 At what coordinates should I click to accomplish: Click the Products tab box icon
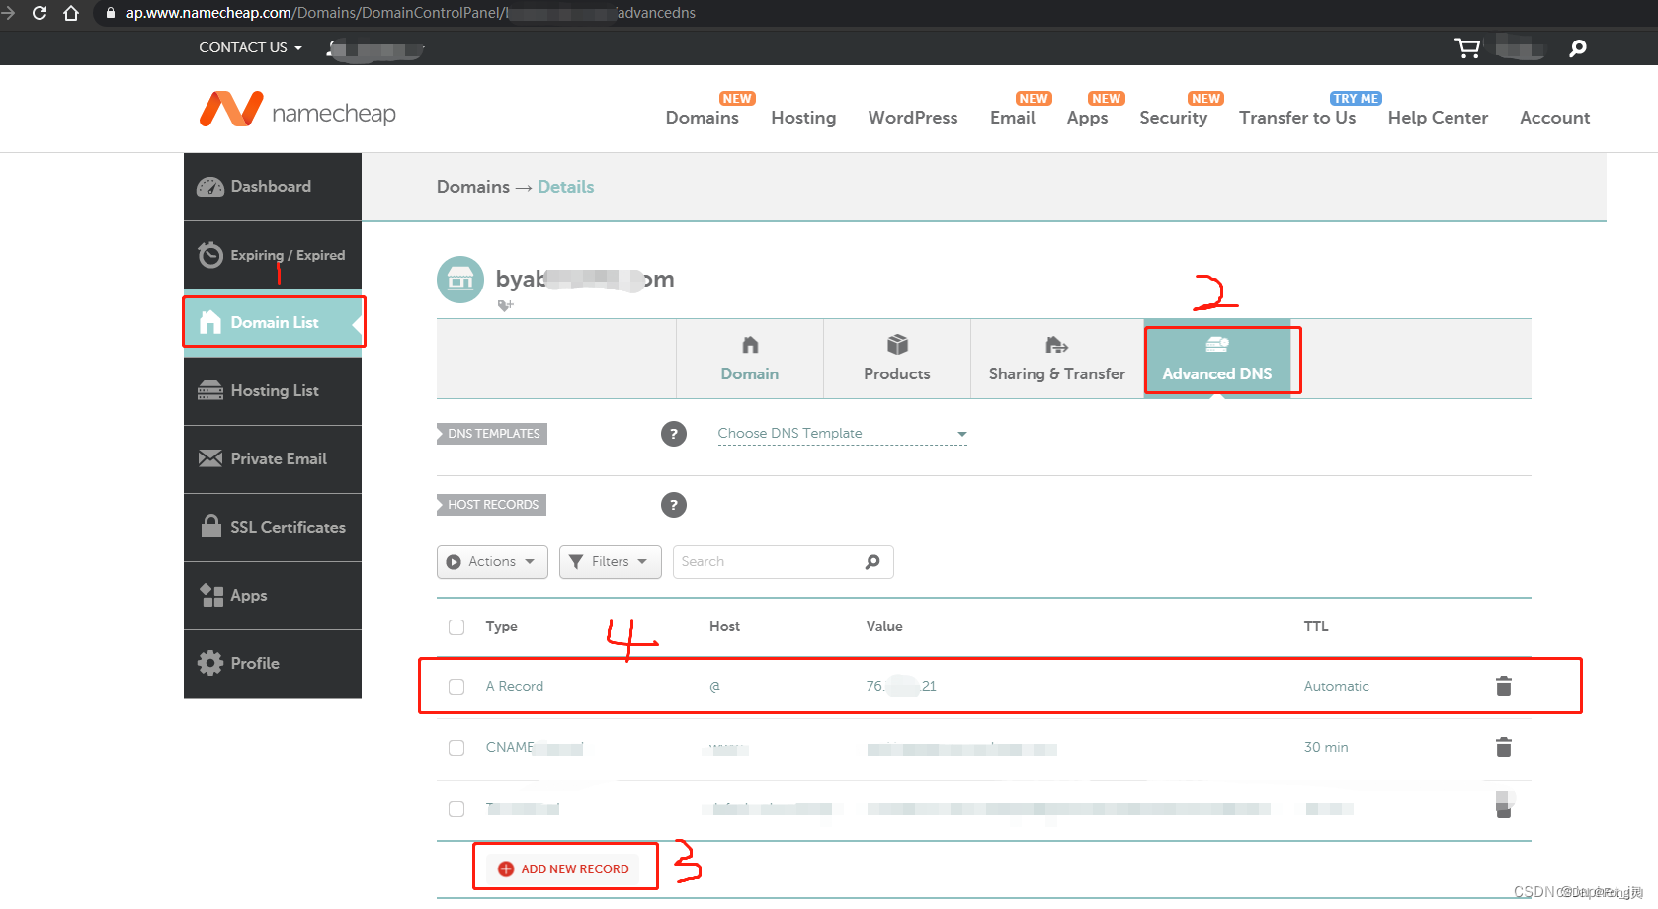click(897, 345)
